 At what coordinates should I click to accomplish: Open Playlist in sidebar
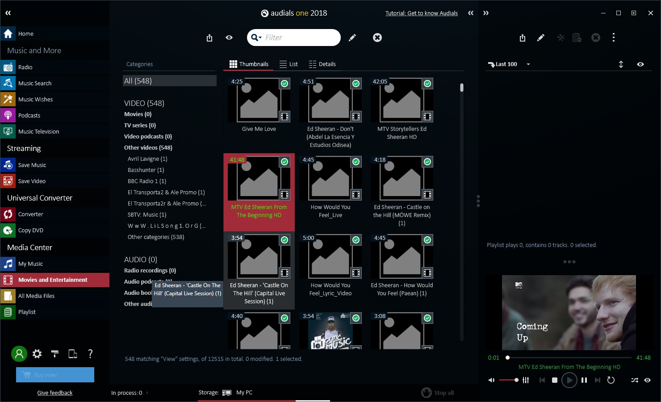[x=54, y=312]
